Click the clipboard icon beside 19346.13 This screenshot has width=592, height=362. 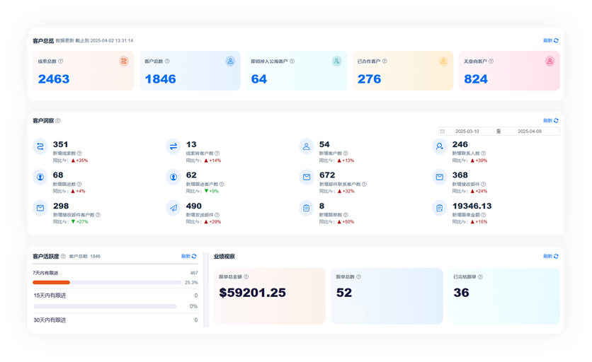(x=440, y=208)
